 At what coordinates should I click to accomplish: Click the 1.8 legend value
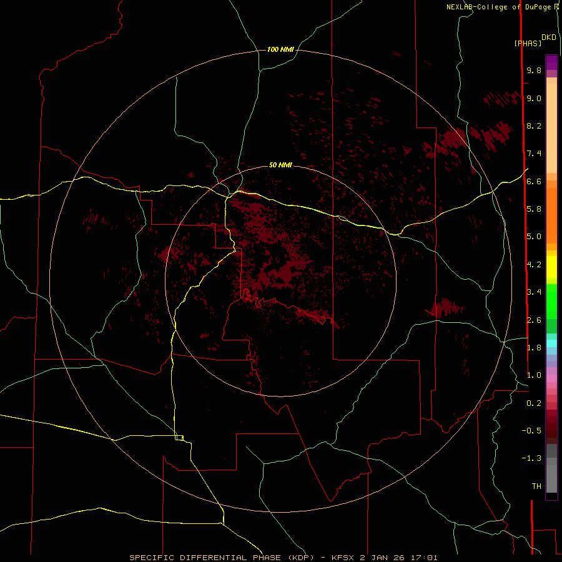click(x=534, y=348)
